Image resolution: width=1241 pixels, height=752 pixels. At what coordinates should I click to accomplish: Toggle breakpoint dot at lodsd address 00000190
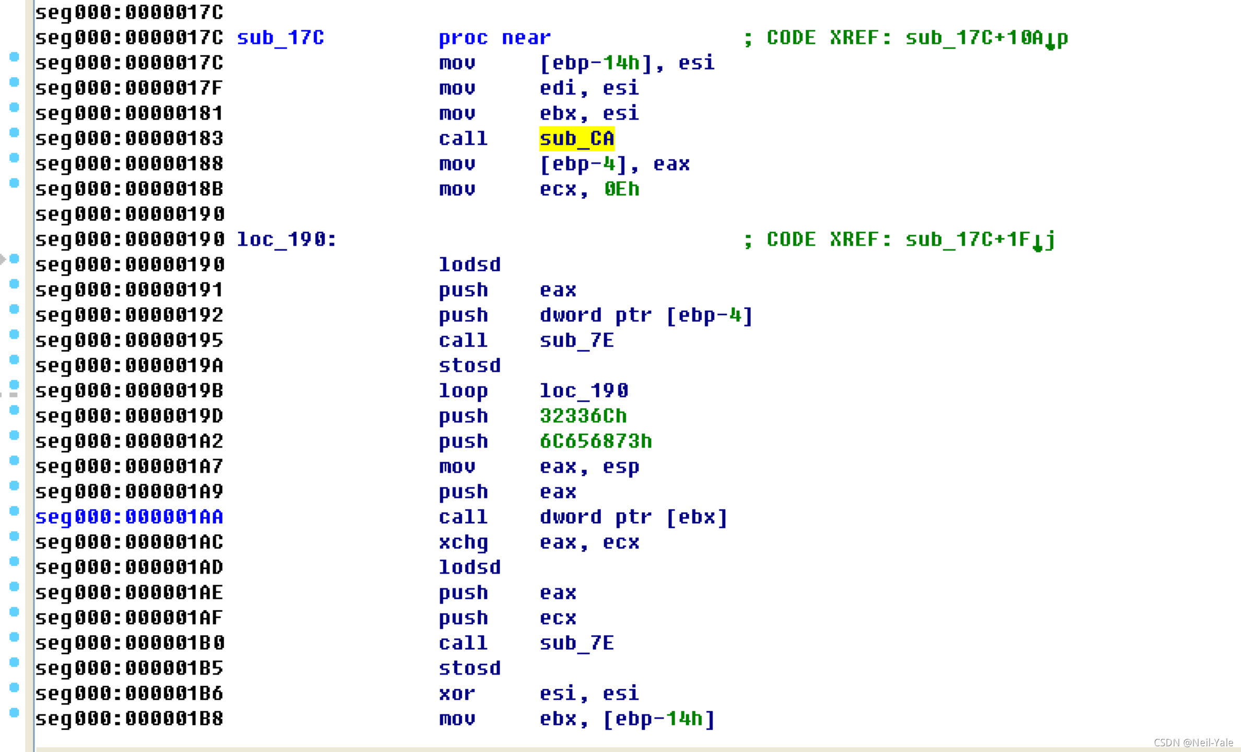[15, 258]
